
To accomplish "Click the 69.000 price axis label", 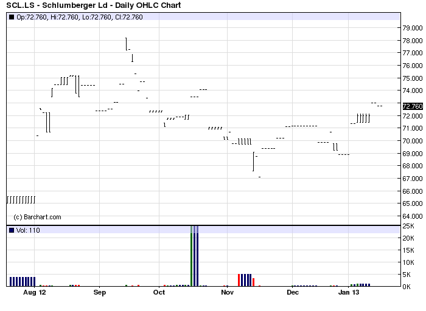I will [413, 154].
